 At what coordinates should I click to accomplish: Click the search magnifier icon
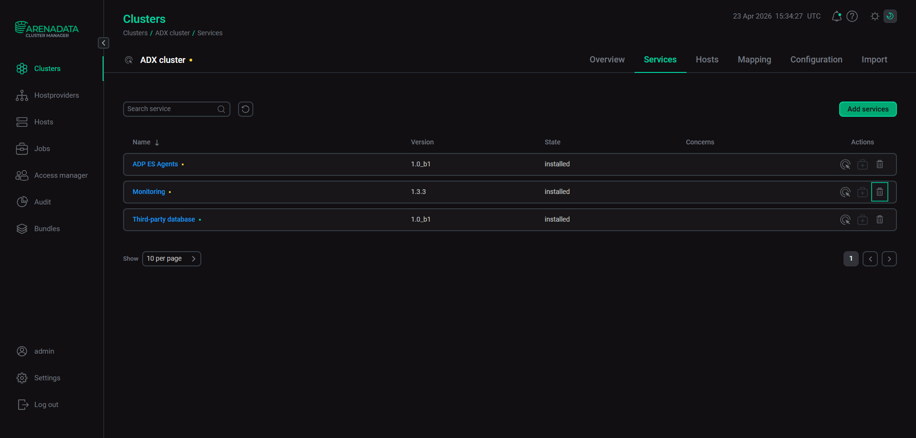[221, 109]
